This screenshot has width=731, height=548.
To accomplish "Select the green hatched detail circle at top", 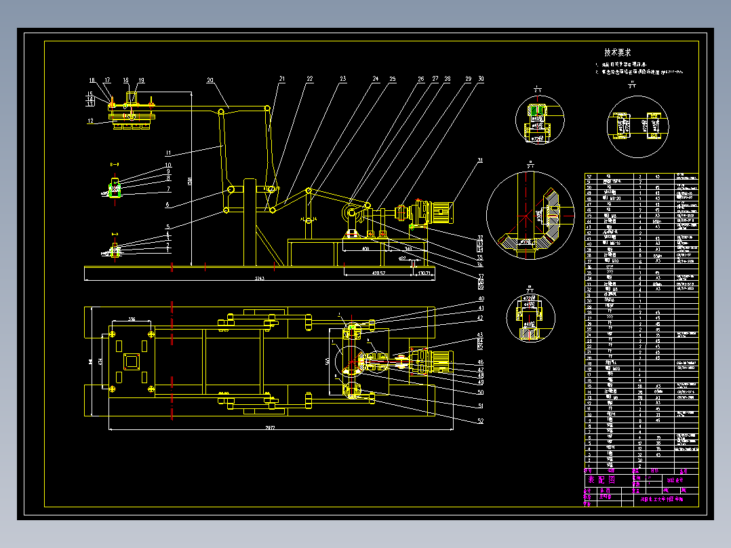I will (540, 120).
